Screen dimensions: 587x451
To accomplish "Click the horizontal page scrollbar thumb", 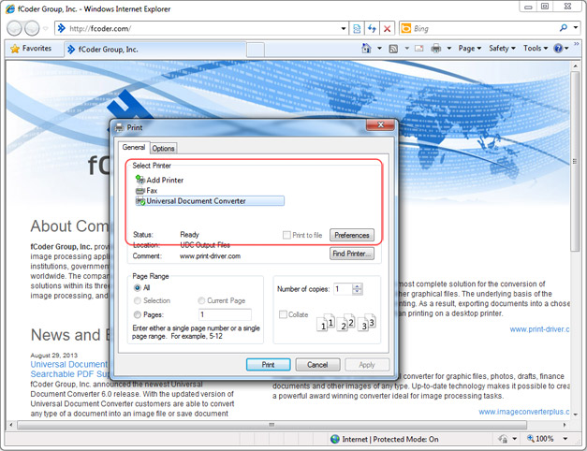I will click(271, 425).
